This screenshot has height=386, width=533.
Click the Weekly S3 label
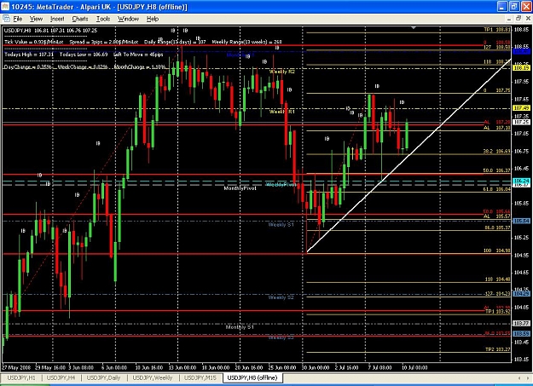(x=281, y=337)
